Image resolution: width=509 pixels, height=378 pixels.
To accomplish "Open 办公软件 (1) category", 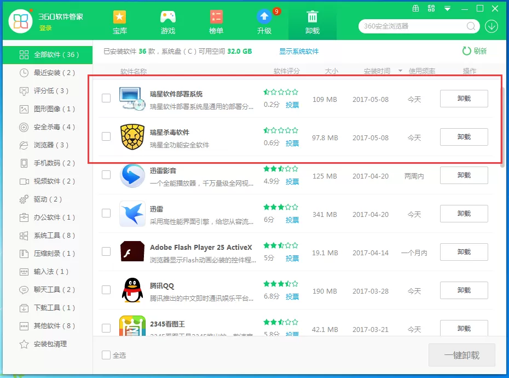I will pos(48,217).
